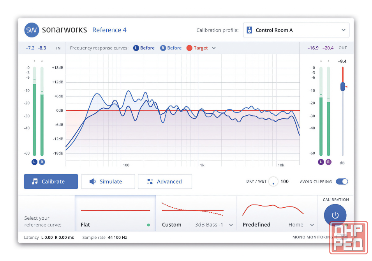Toggle the L Before response curve
The width and height of the screenshot is (372, 261).
(x=144, y=48)
